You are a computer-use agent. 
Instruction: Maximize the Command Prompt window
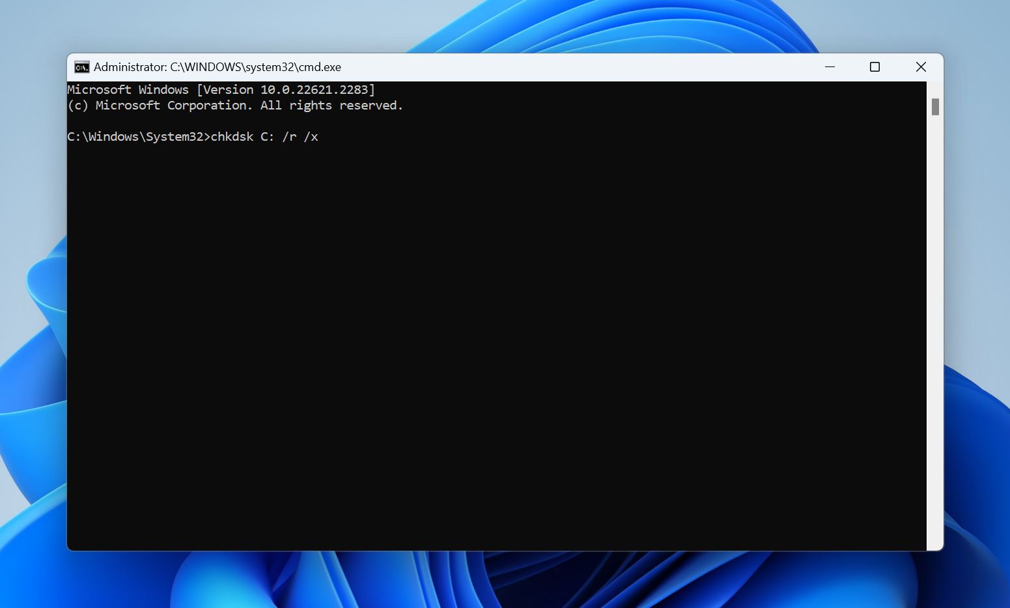tap(875, 66)
